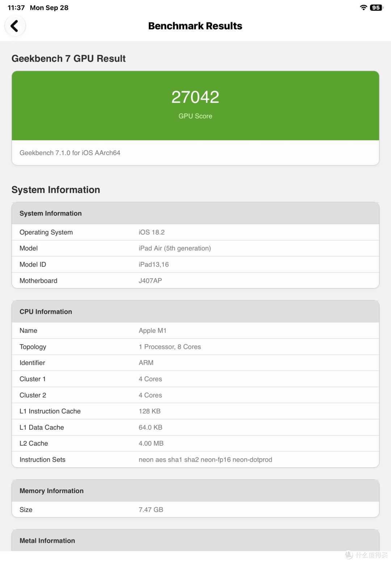Tap the L1 Data Cache label
The width and height of the screenshot is (391, 563).
42,428
